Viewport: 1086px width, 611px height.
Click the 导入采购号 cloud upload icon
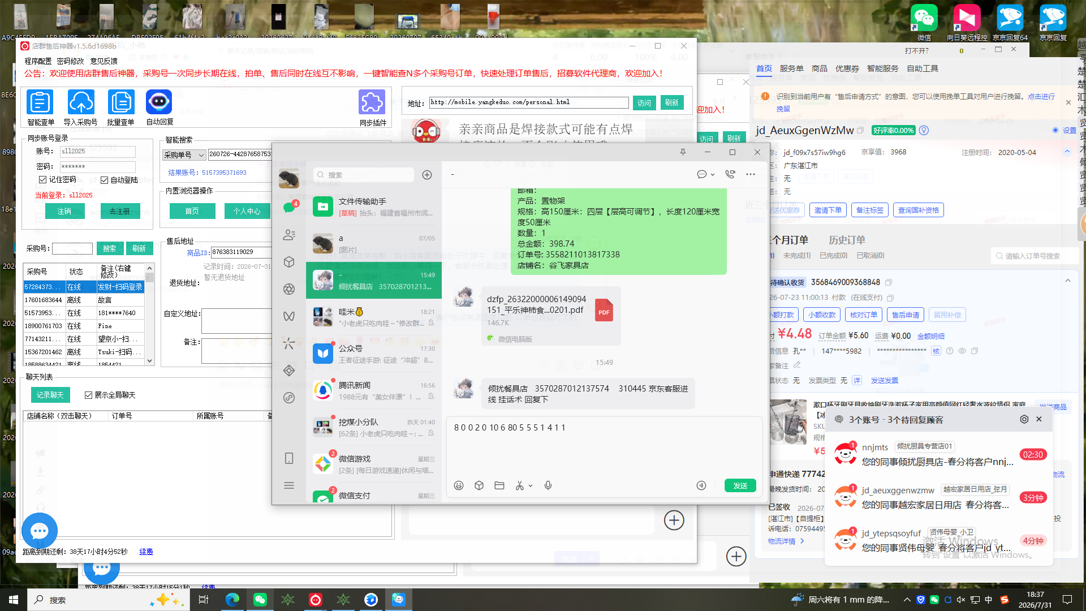[x=81, y=102]
